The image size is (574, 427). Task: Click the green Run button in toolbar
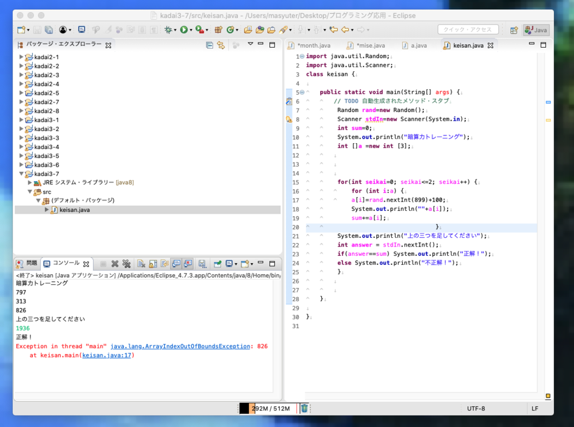click(x=184, y=30)
